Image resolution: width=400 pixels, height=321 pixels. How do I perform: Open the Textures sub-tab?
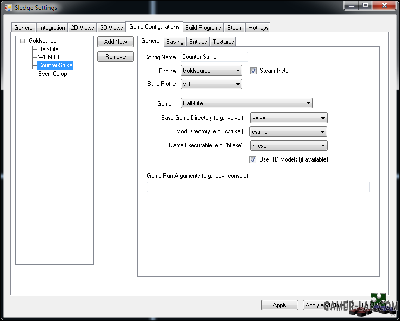click(223, 42)
